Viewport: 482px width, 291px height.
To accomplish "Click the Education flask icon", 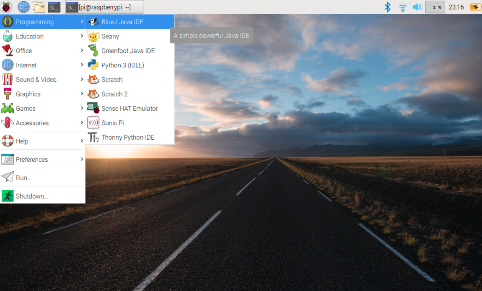I will coord(8,36).
